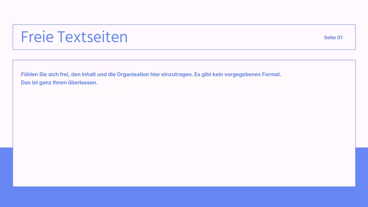Click the left margin of the slide
Screen dimensions: 368x207
pos(6,86)
